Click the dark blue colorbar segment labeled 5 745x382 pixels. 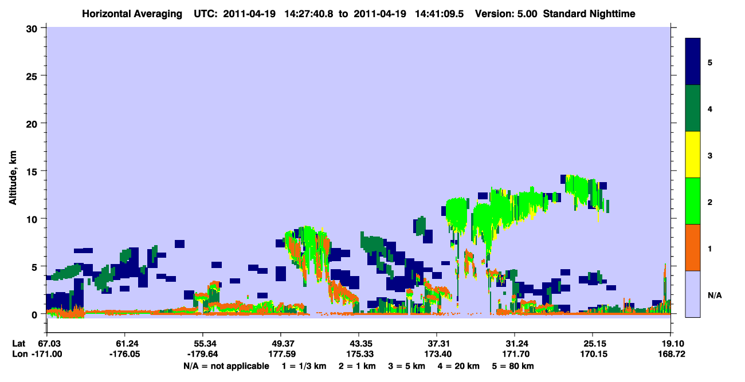[x=693, y=62]
